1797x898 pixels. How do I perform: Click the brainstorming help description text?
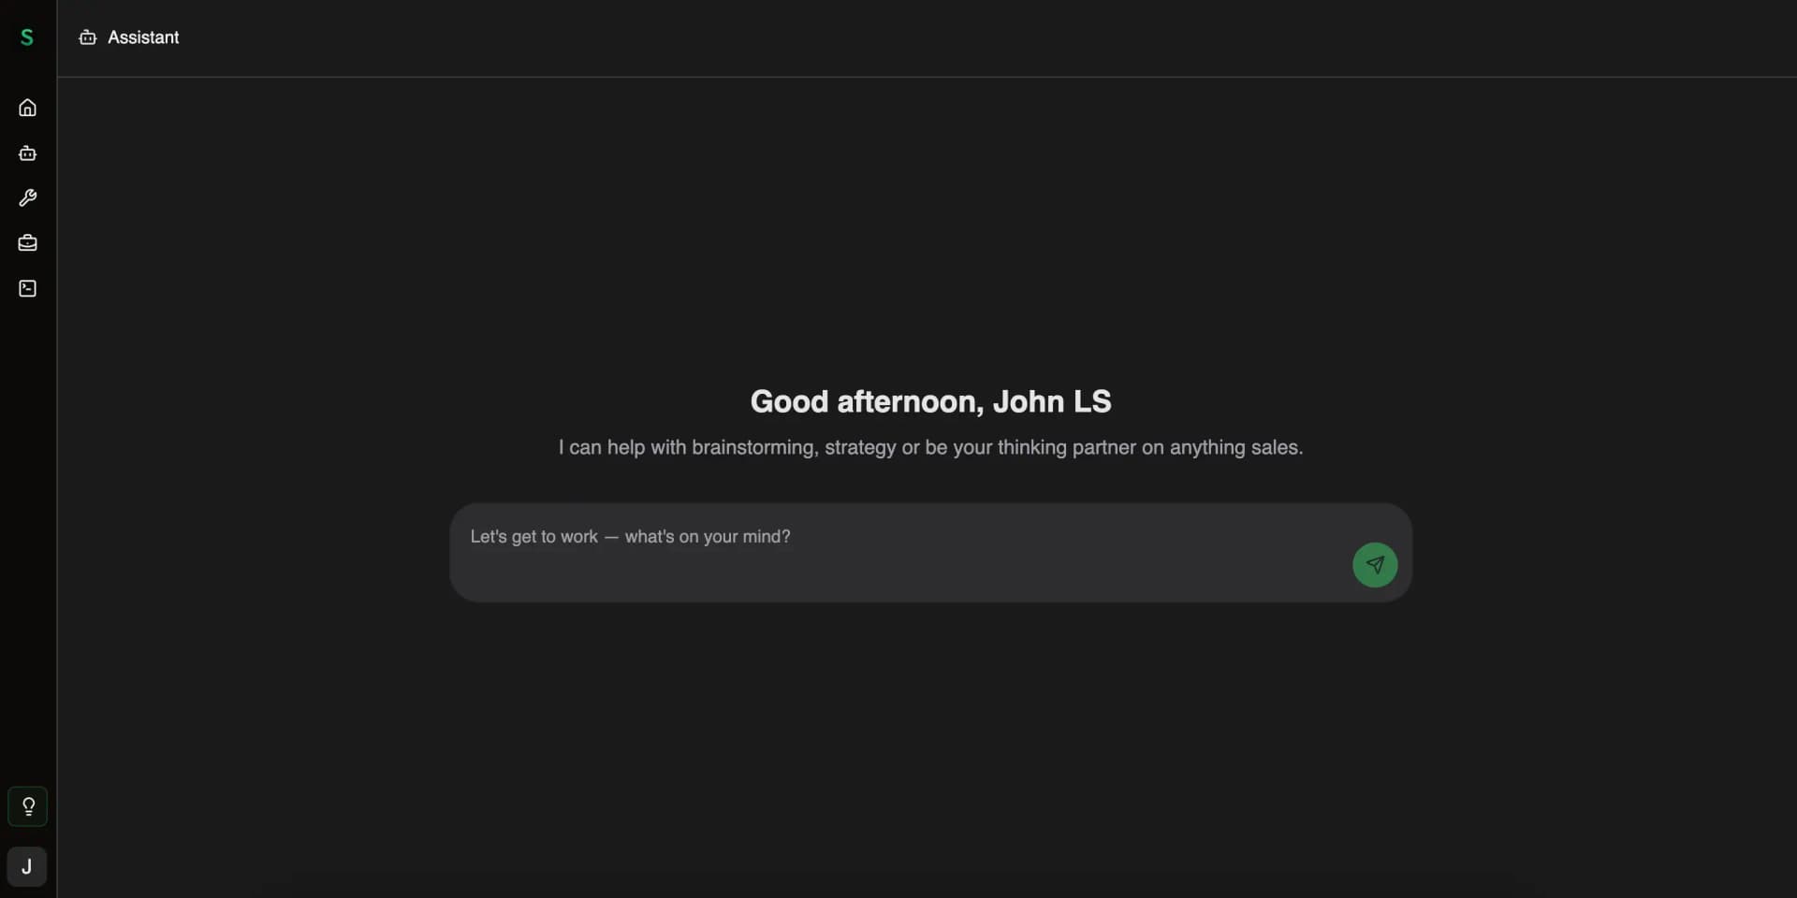pyautogui.click(x=930, y=447)
